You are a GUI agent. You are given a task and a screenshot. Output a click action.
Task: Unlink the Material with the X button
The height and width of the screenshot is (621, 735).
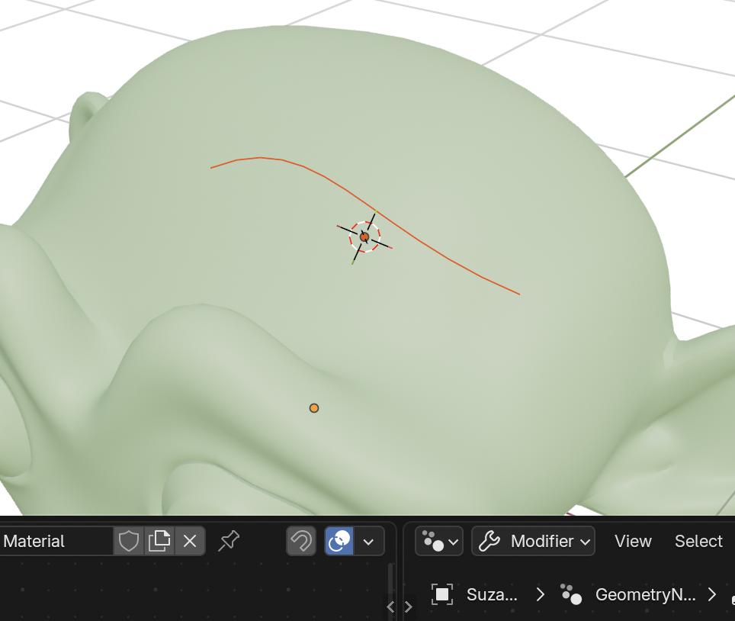pos(190,541)
